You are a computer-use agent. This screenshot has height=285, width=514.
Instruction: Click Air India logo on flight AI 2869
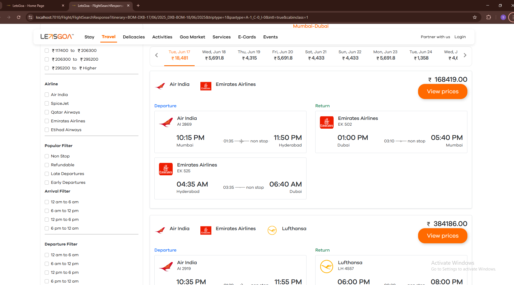click(166, 122)
